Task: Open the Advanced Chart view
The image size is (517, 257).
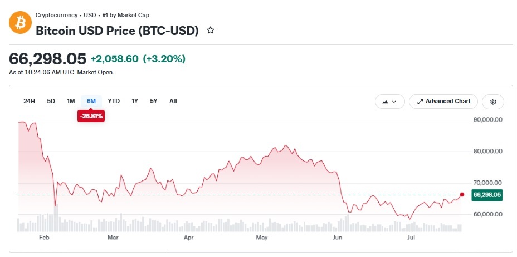Action: pyautogui.click(x=443, y=102)
